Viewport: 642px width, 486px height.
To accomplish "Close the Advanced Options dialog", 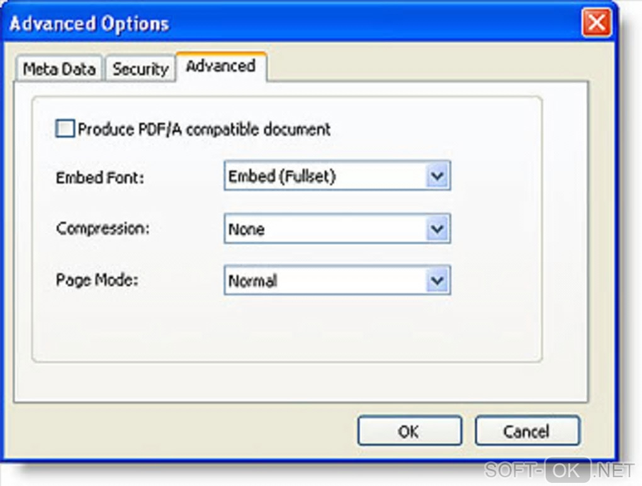I will point(595,24).
